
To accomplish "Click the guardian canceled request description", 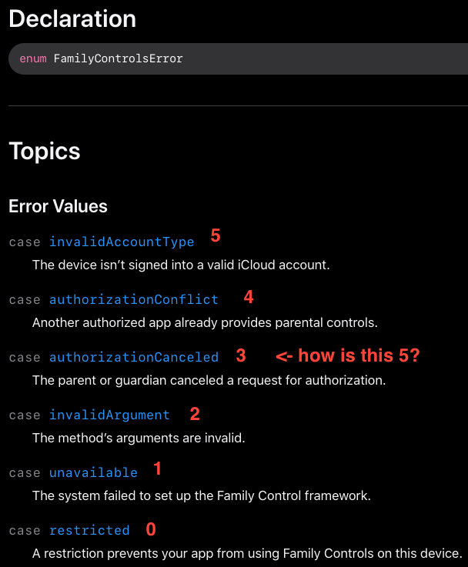I will coord(209,380).
